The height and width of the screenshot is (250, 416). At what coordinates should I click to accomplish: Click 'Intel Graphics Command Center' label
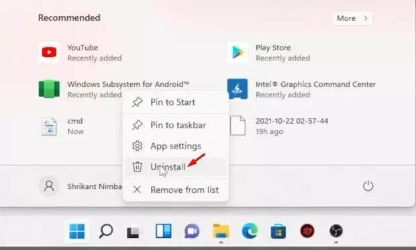coord(315,84)
